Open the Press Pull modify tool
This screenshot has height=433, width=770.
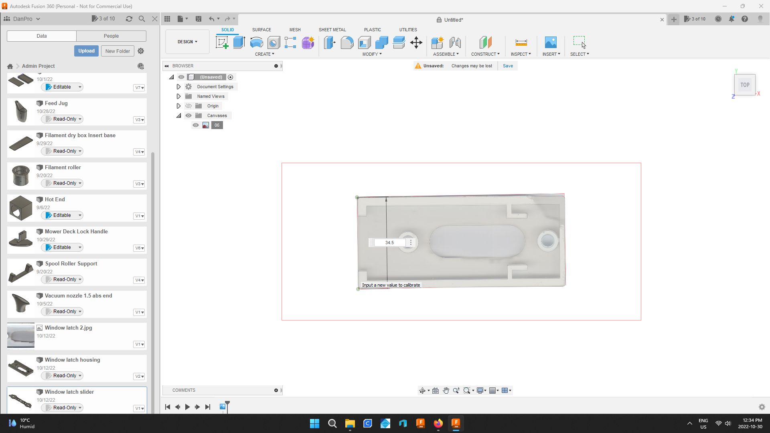point(329,43)
